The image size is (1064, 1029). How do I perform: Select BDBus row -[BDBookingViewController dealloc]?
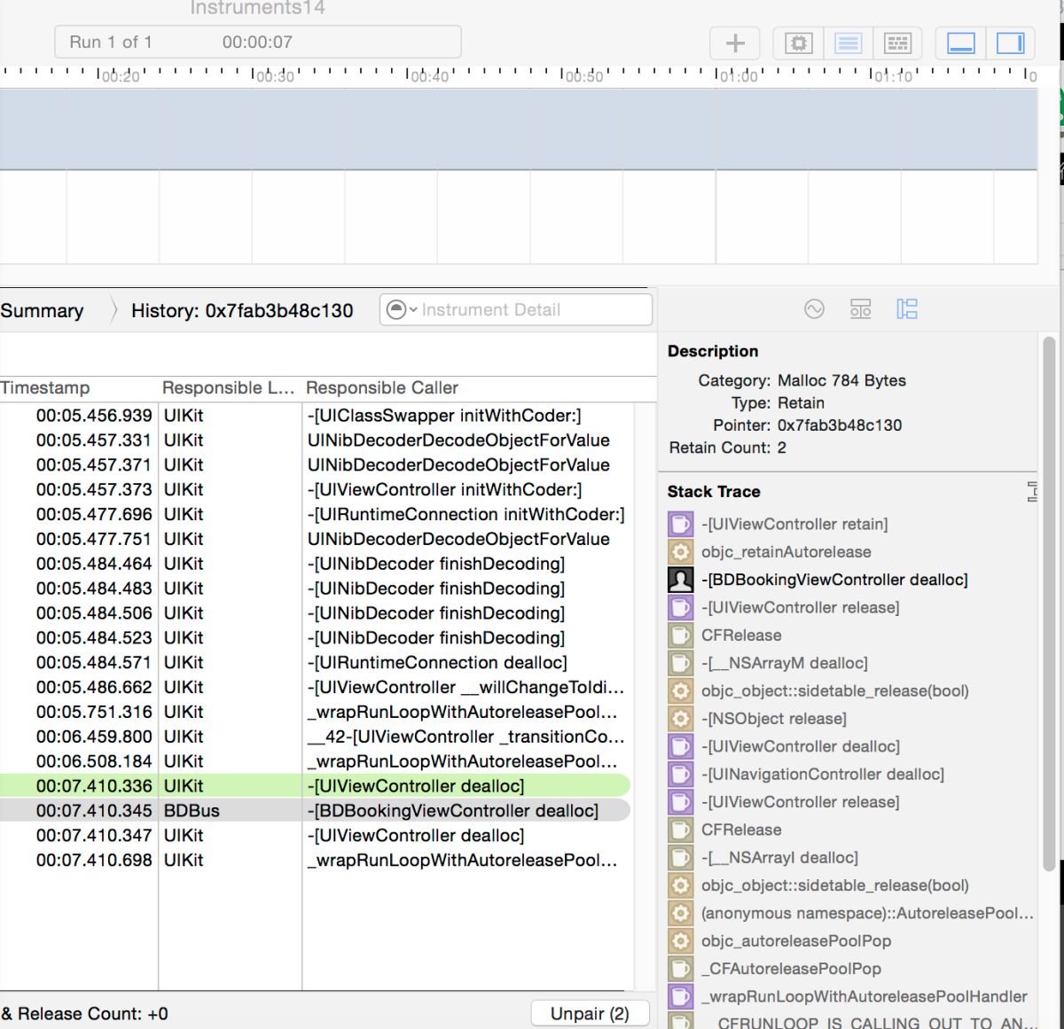(316, 810)
